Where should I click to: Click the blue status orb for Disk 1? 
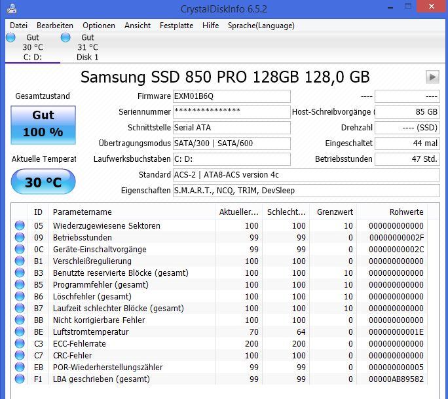[65, 37]
